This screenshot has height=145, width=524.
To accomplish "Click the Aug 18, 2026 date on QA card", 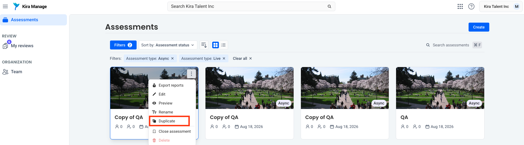I will pos(442,127).
